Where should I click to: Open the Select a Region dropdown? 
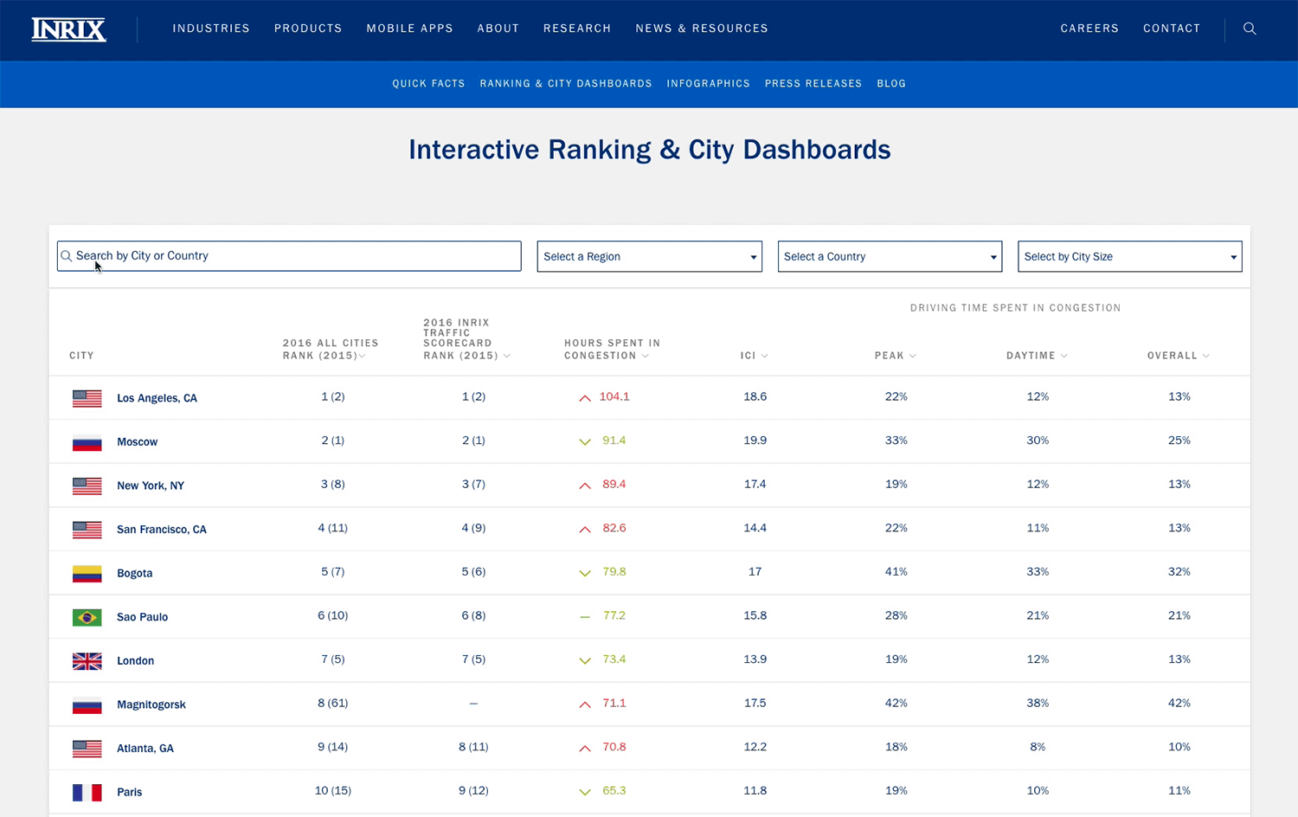[650, 256]
